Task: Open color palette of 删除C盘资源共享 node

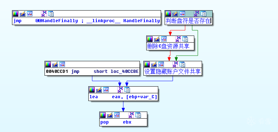Action: tap(150, 39)
